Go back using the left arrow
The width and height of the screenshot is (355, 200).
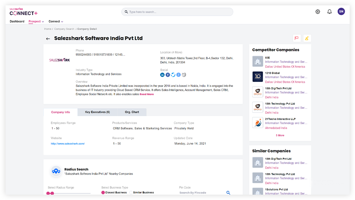click(48, 39)
